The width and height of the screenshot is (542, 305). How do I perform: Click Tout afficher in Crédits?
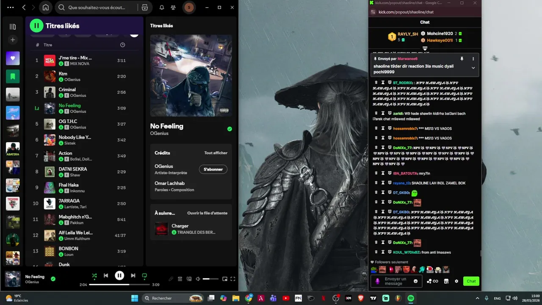(x=216, y=153)
